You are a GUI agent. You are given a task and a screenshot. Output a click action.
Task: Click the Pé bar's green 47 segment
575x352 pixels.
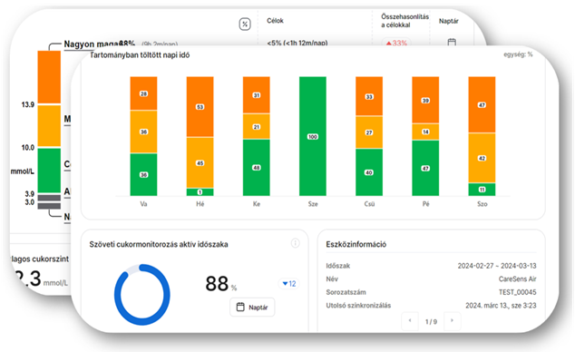425,168
